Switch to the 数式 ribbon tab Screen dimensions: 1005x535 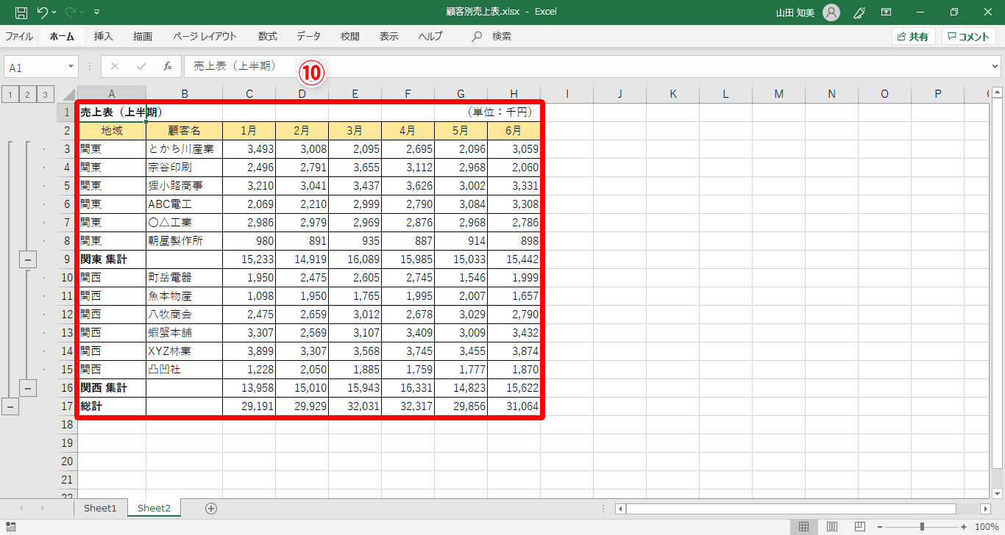268,36
